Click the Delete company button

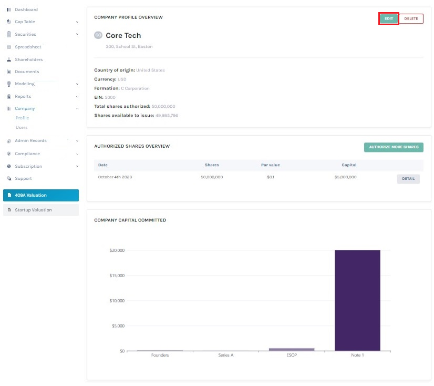[411, 18]
